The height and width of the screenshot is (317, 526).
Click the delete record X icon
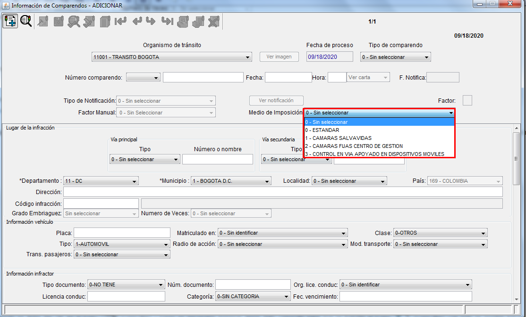click(214, 21)
